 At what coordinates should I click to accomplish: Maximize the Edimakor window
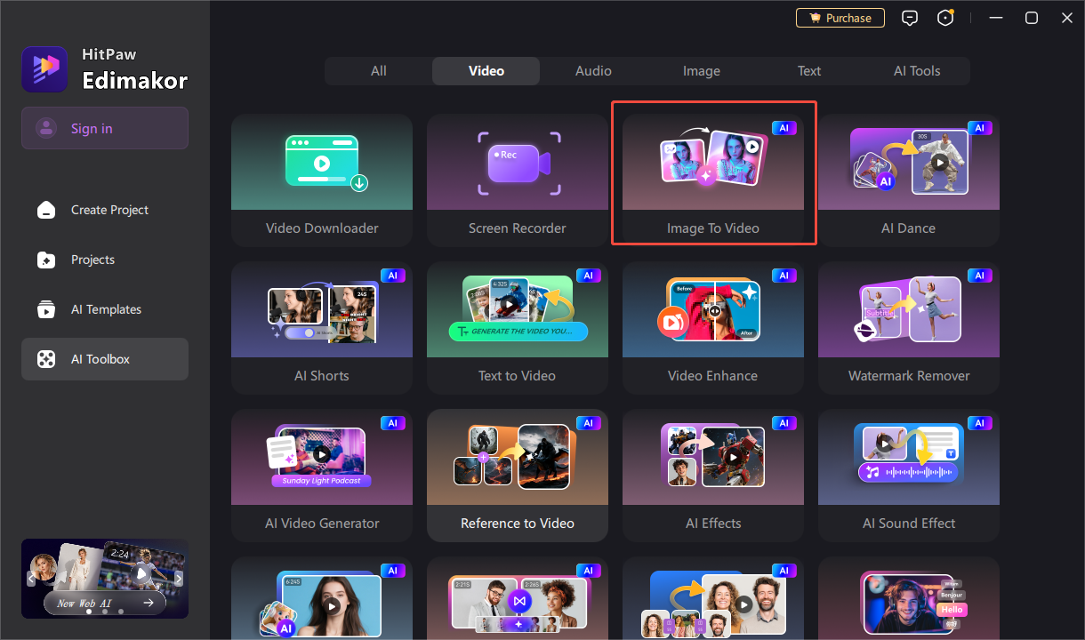(1032, 18)
